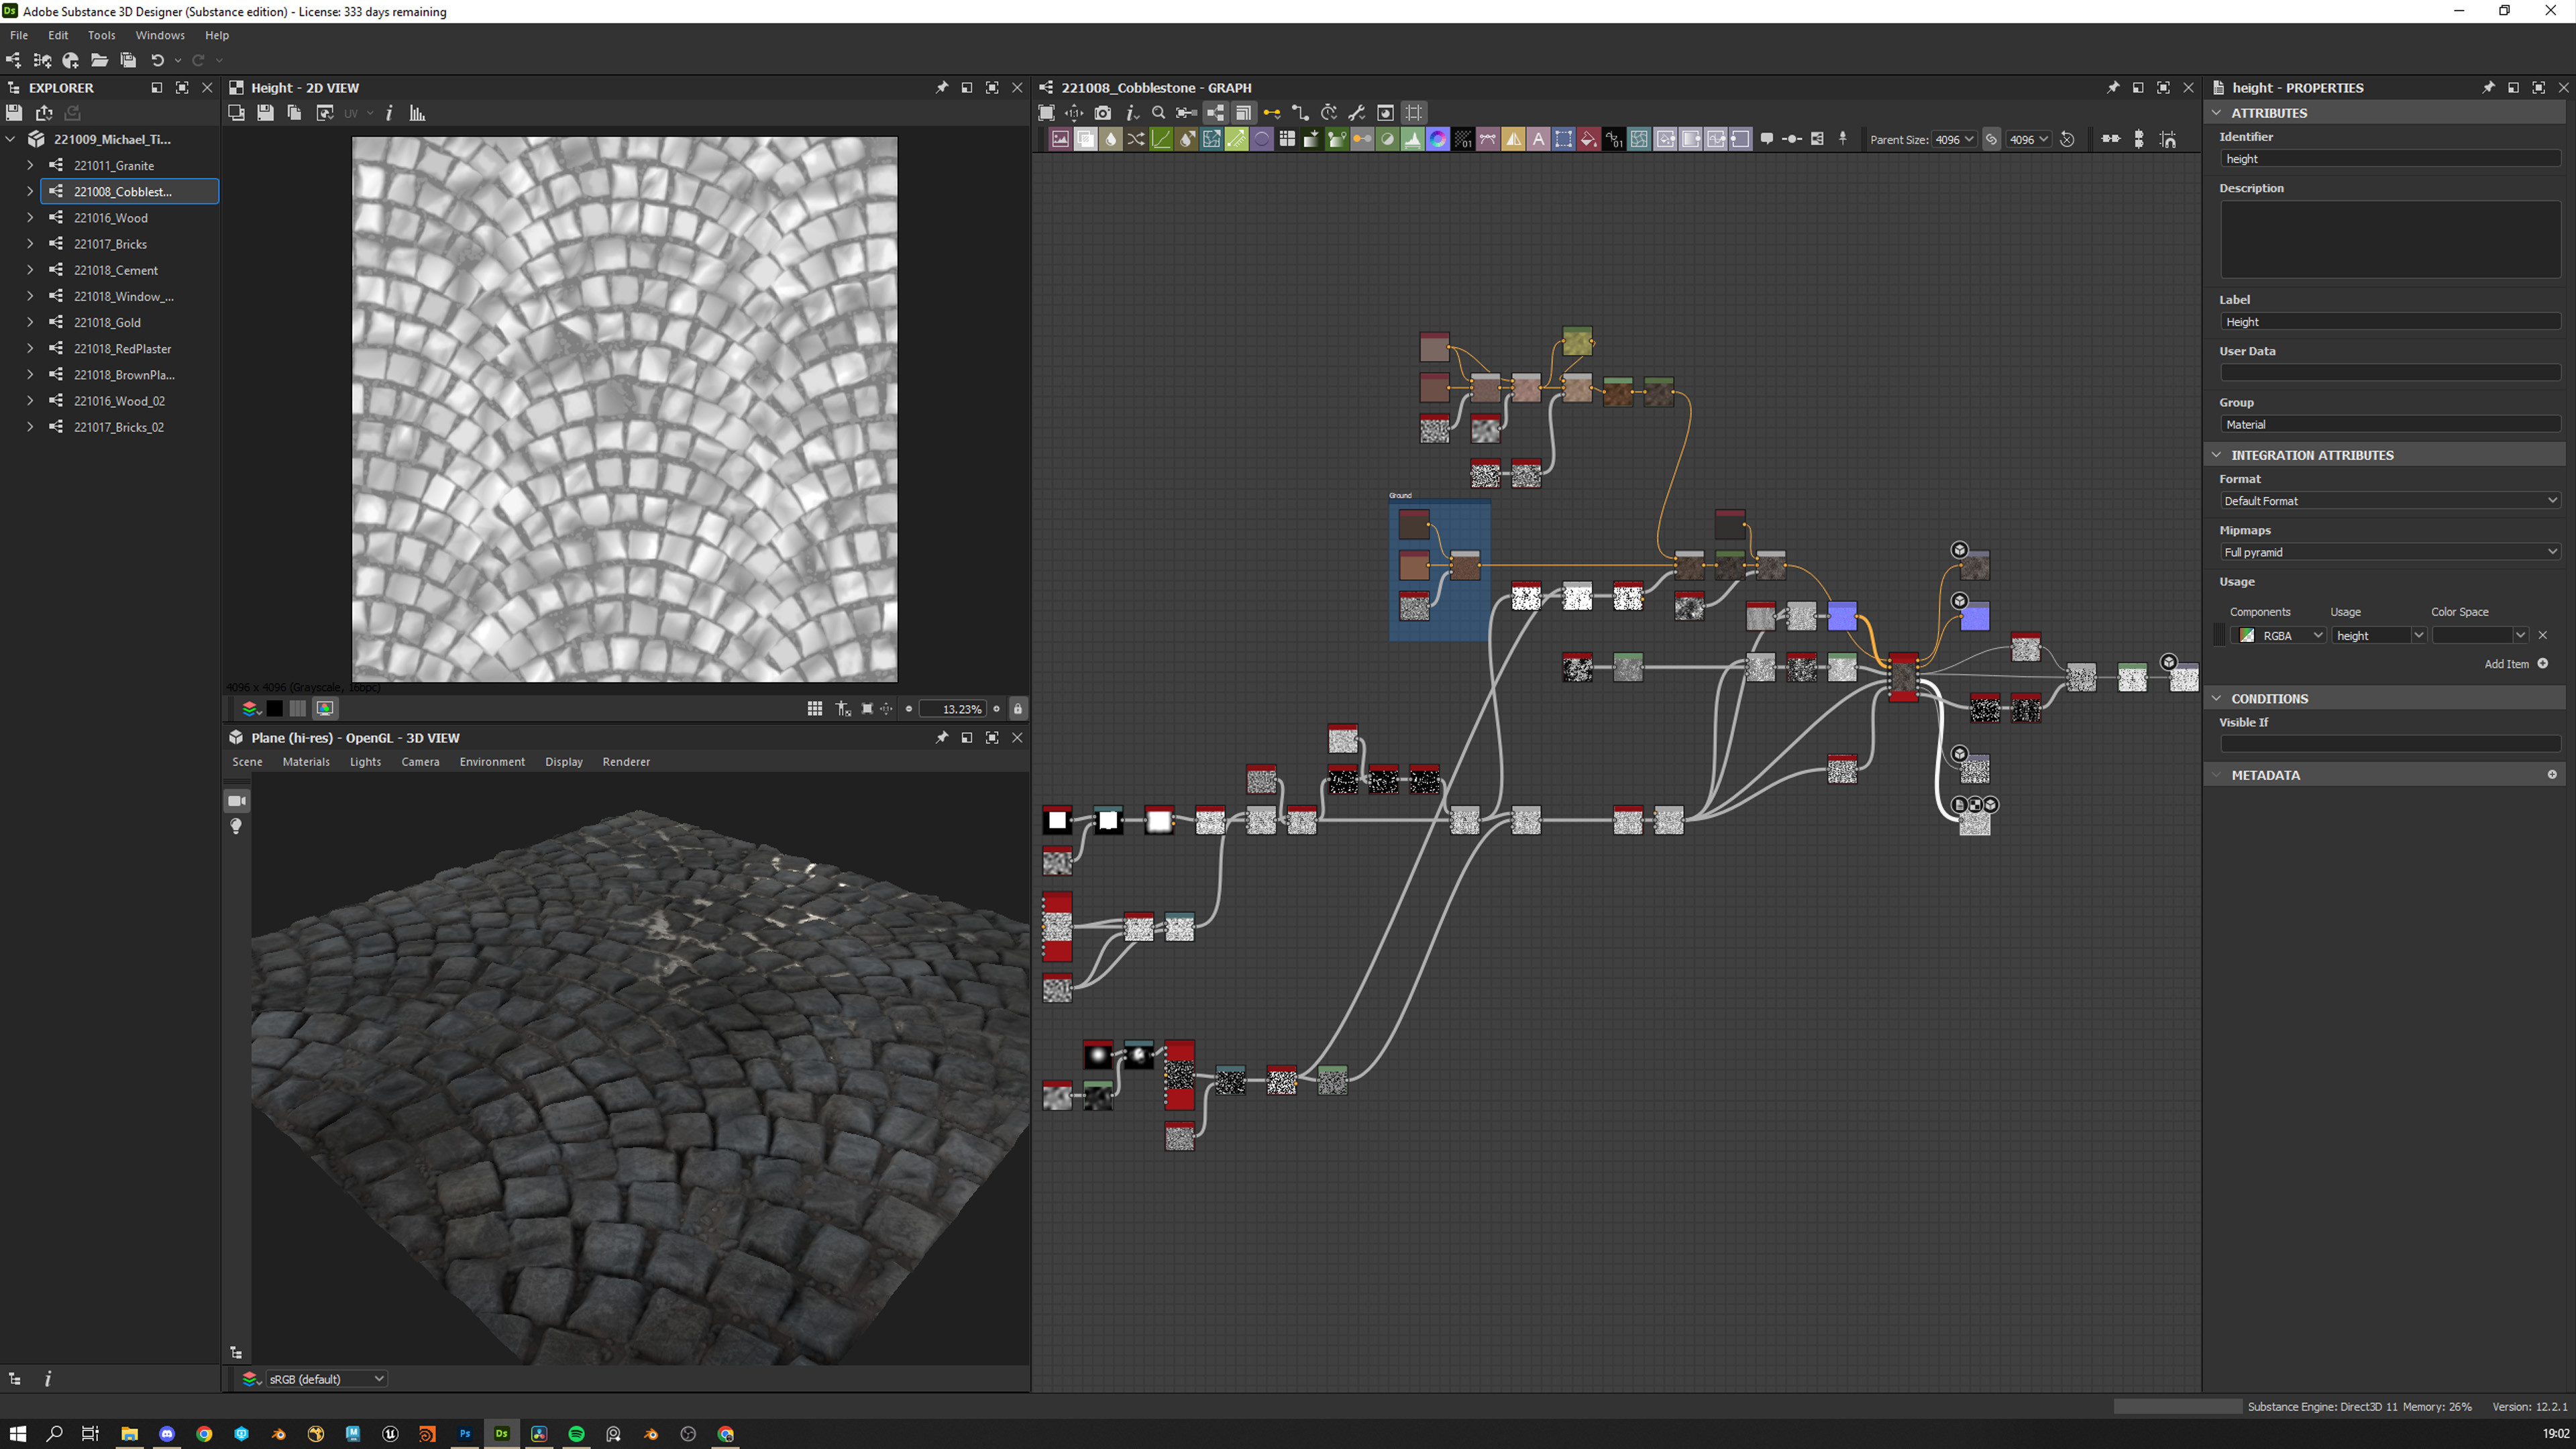Add a Blend node from the graph toolbar

[1085, 140]
